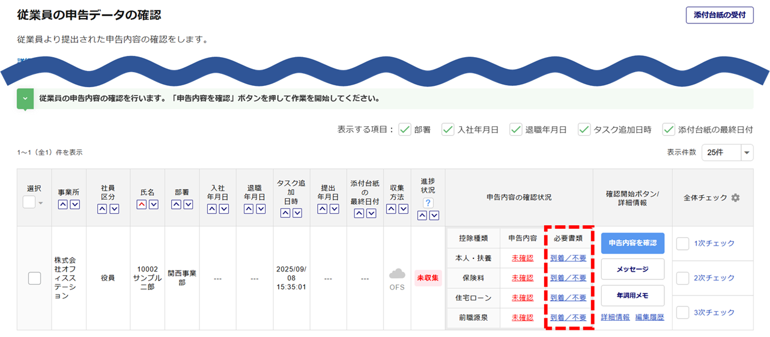Screen dimensions: 770x337
Task: Open the 進捗状況 help question mark icon
Action: (428, 203)
